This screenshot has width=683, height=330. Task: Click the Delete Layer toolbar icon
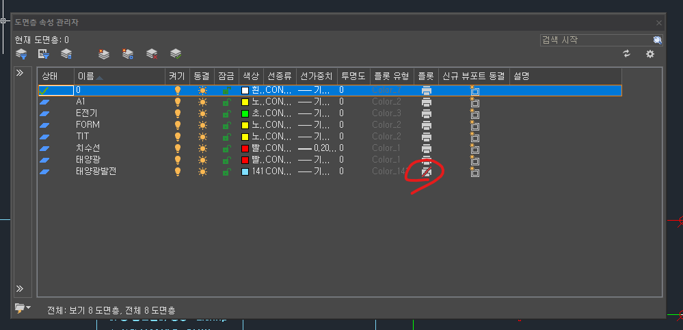[152, 54]
